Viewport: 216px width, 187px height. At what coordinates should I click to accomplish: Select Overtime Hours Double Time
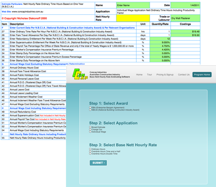(90, 154)
